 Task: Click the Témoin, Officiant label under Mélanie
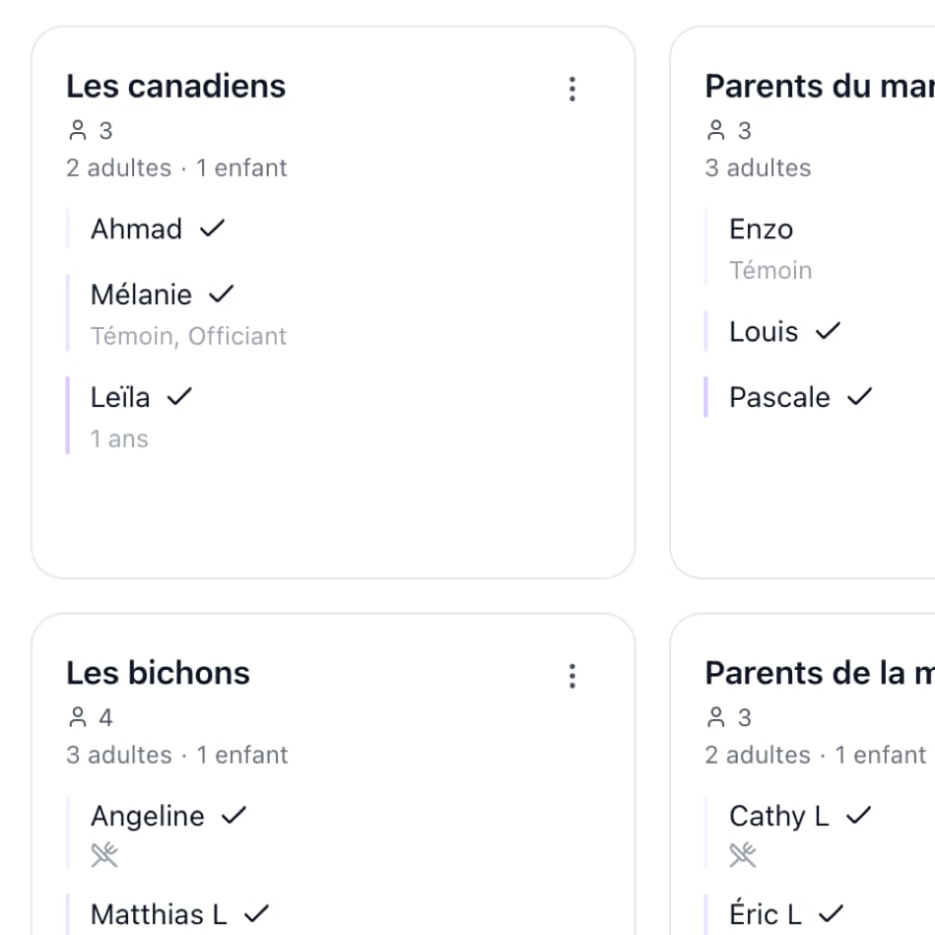[x=189, y=336]
